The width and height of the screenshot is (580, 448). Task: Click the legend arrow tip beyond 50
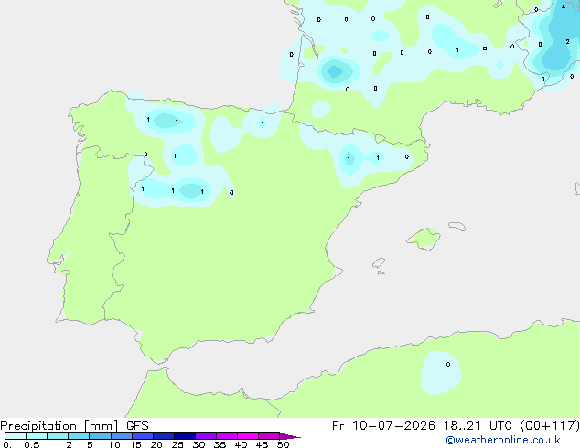point(290,436)
